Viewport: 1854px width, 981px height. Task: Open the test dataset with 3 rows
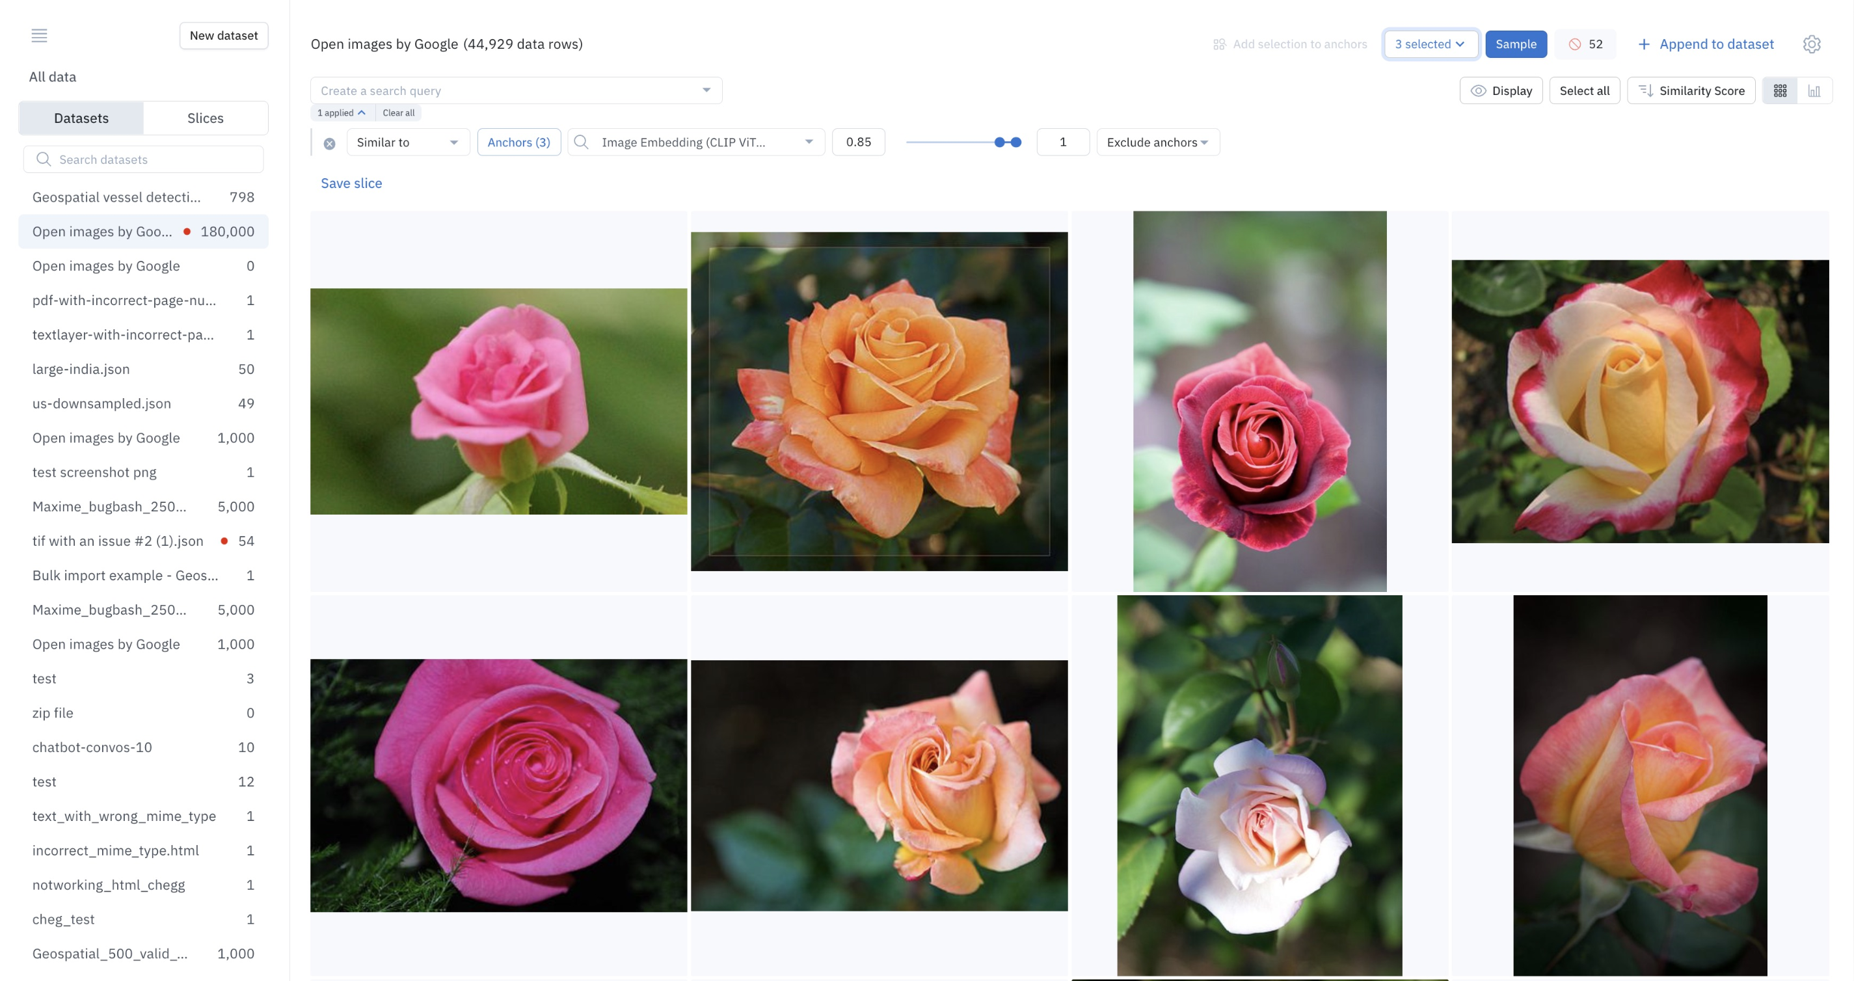[143, 678]
